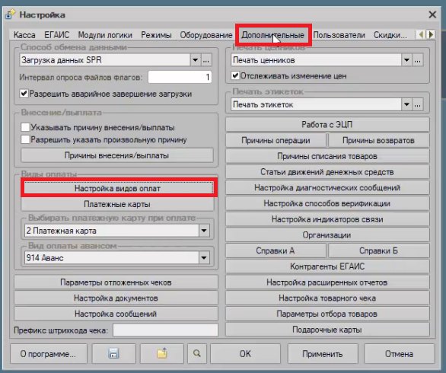
Task: Expand the 914 Аванс dropdown
Action: coord(204,258)
